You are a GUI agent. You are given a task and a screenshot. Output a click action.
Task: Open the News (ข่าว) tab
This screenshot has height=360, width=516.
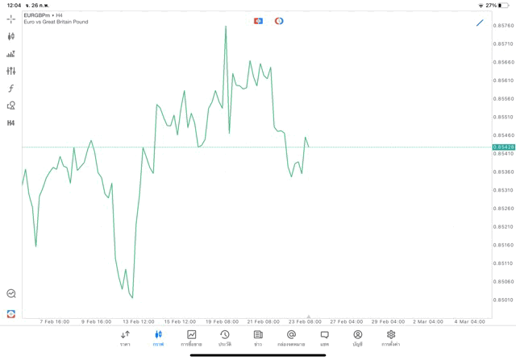[258, 338]
